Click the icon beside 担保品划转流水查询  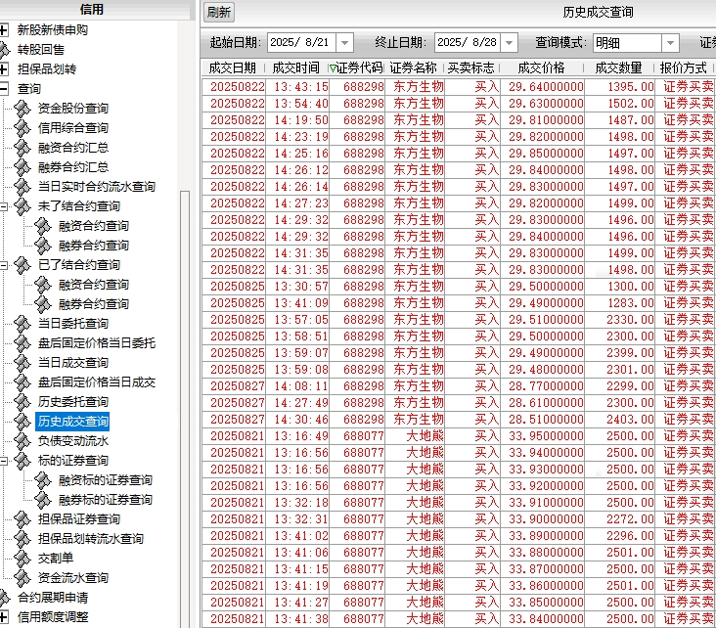click(x=22, y=539)
